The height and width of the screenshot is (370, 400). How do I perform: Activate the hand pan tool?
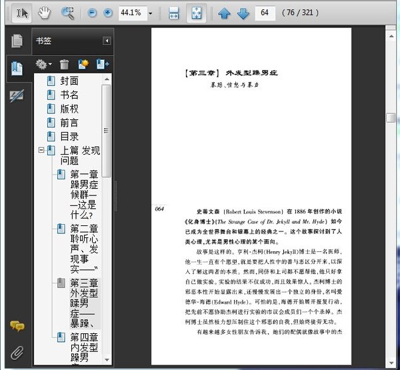[x=43, y=13]
